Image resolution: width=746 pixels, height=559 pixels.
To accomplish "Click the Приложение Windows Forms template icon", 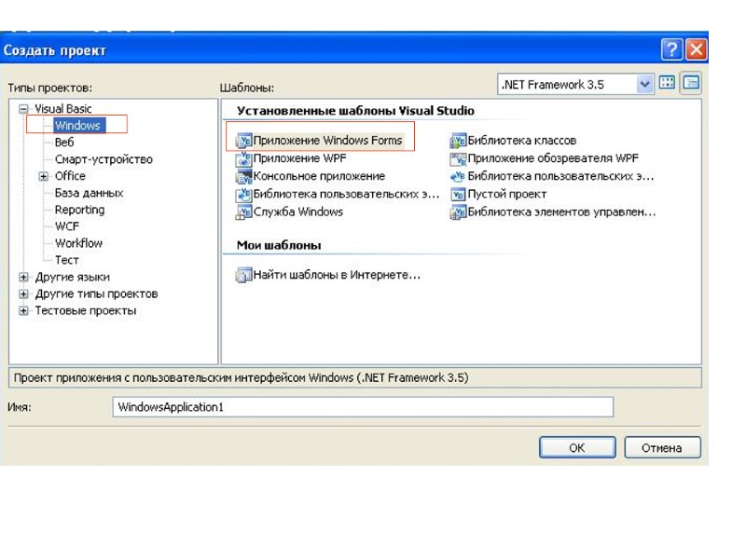I will [243, 141].
